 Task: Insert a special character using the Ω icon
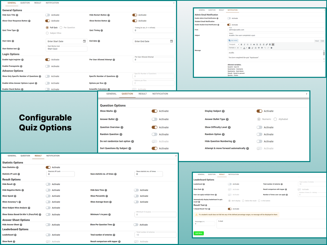tap(256, 48)
